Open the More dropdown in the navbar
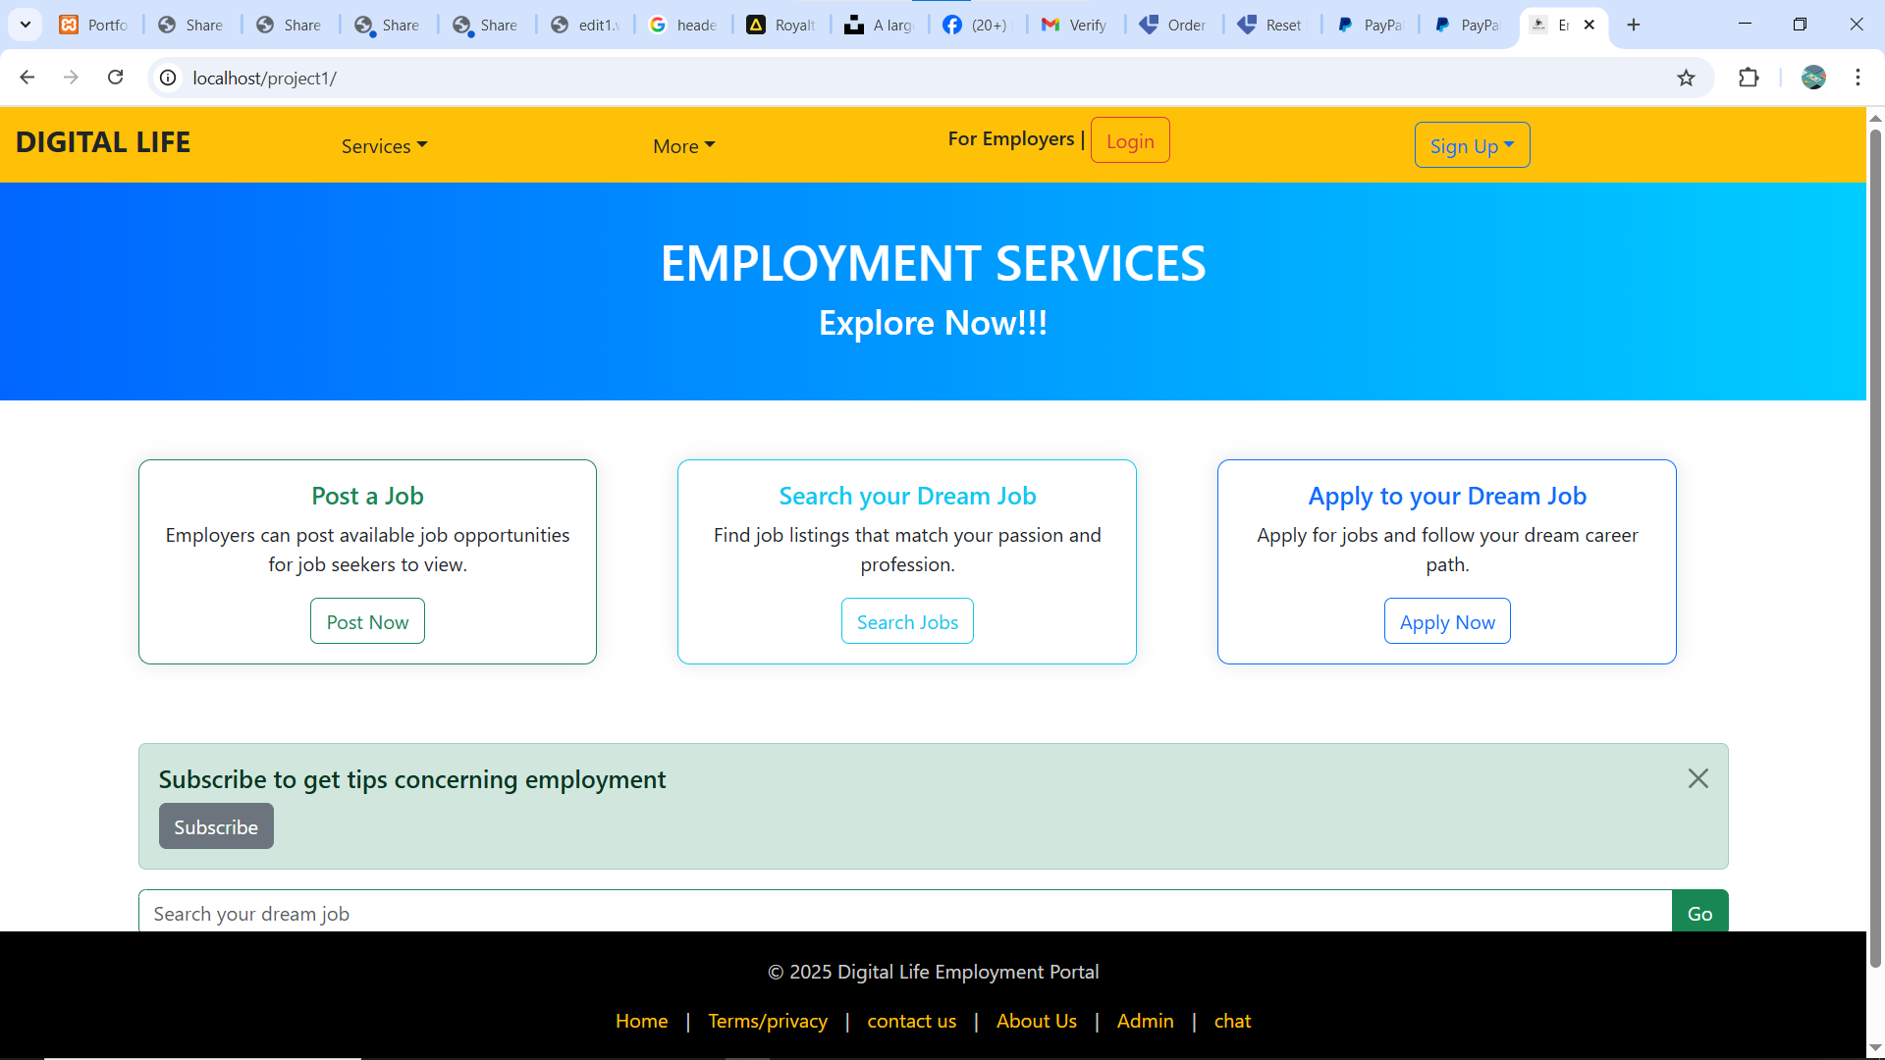This screenshot has height=1060, width=1885. (683, 145)
